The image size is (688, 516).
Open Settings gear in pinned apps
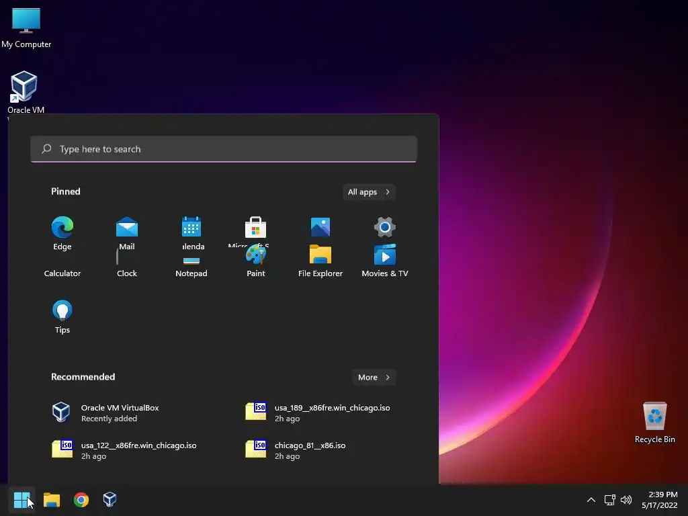click(385, 227)
